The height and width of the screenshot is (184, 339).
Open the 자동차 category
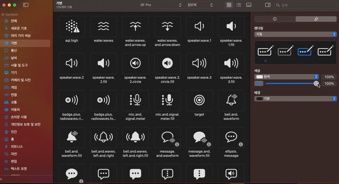click(x=25, y=110)
